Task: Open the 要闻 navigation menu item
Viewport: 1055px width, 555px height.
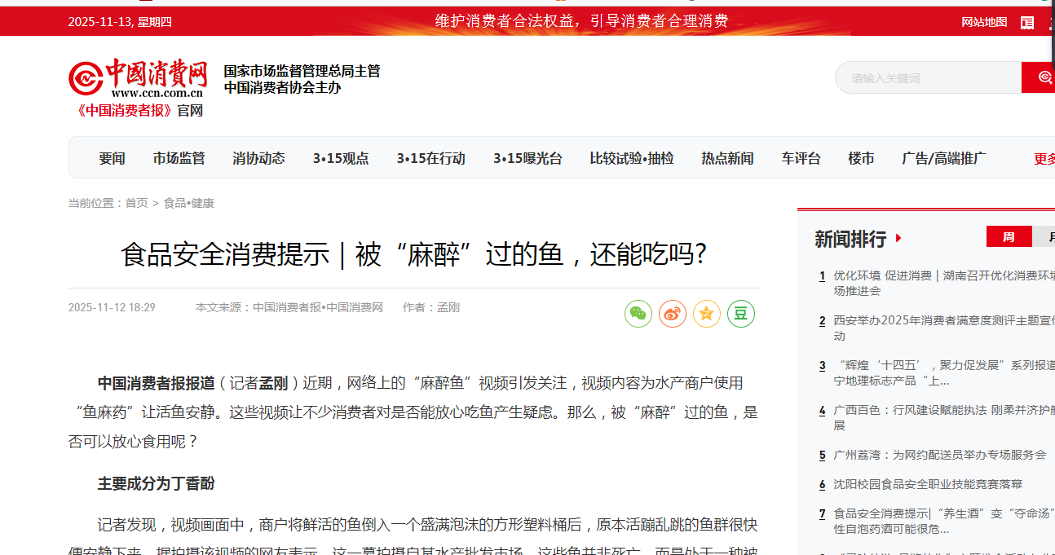Action: pyautogui.click(x=112, y=158)
